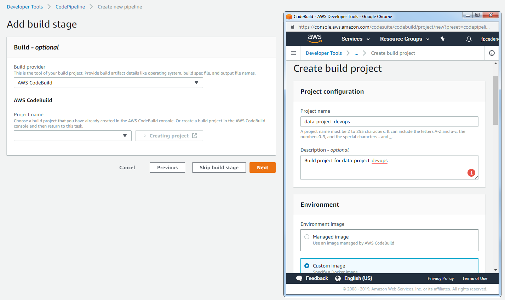Click the globe language icon
The height and width of the screenshot is (300, 505).
[338, 278]
